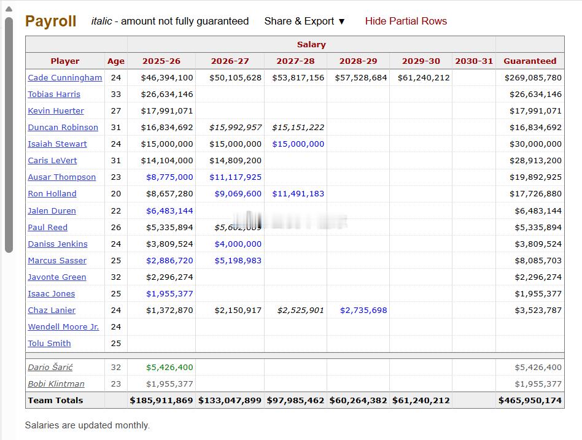Open the Dario Šarić link
Image resolution: width=582 pixels, height=440 pixels.
tap(50, 368)
